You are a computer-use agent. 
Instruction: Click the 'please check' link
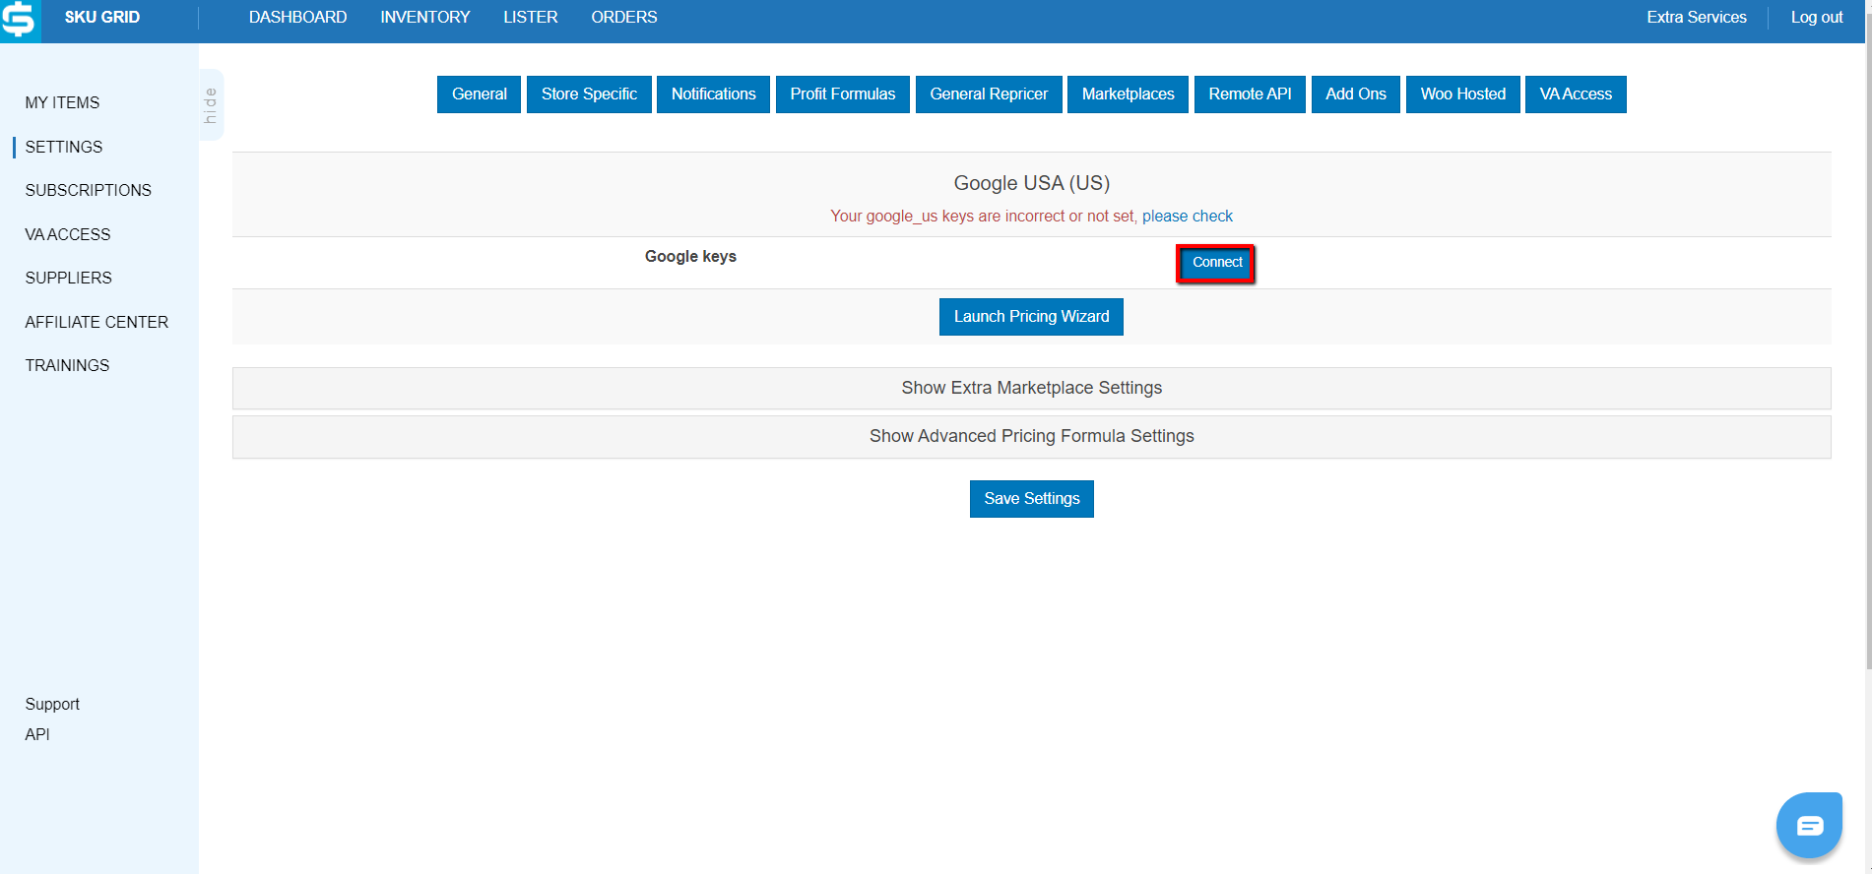click(x=1188, y=217)
